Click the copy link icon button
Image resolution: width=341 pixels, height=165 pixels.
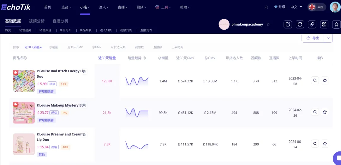pyautogui.click(x=312, y=24)
